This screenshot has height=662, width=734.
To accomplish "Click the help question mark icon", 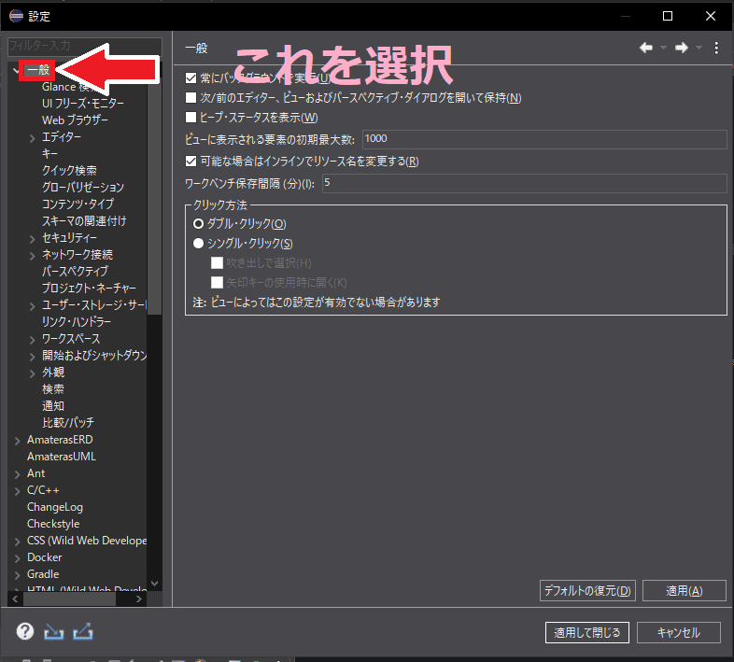I will [x=24, y=632].
